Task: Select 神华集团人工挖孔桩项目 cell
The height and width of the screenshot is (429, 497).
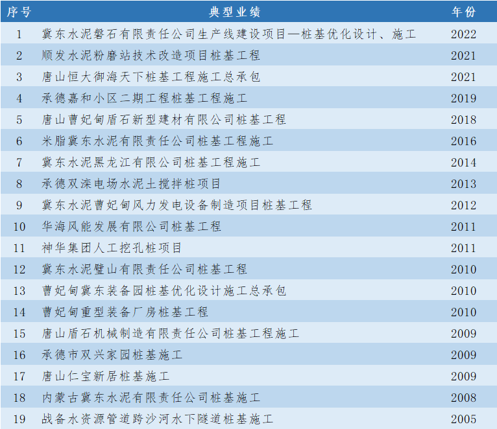Action: pos(112,248)
